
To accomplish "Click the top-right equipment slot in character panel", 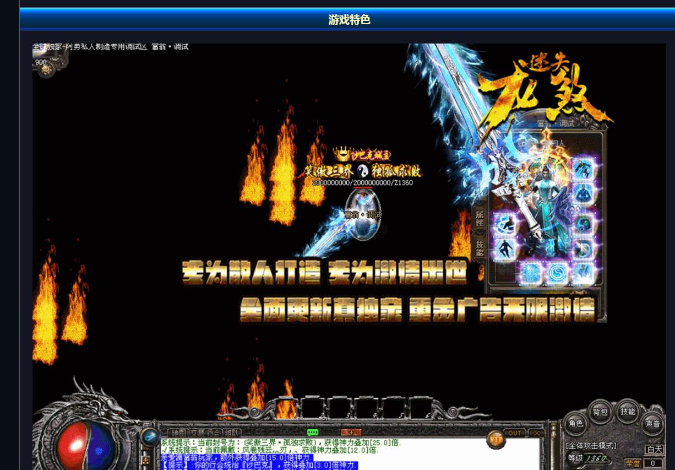I will point(583,169).
